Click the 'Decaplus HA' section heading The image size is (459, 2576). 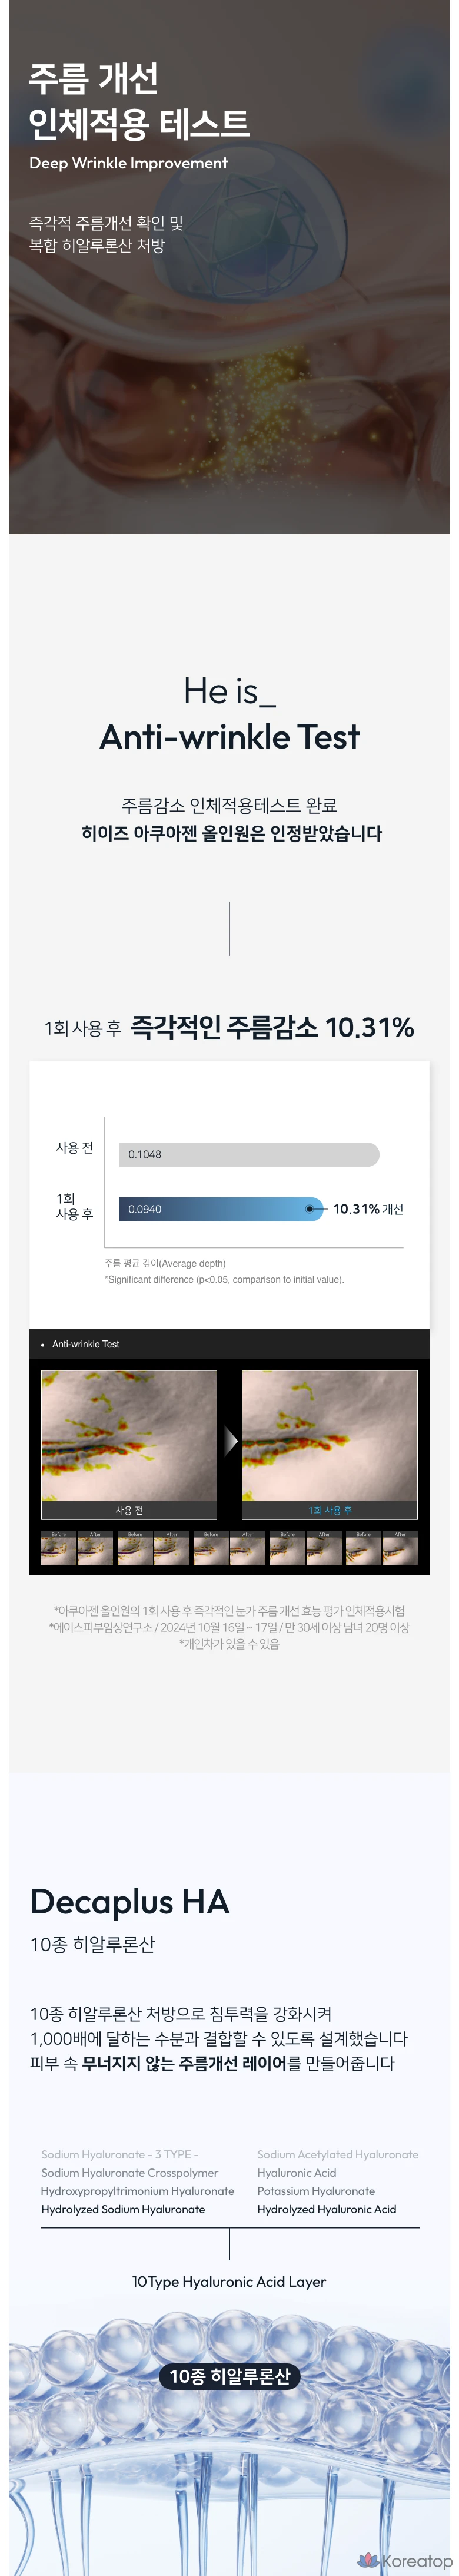(130, 1901)
